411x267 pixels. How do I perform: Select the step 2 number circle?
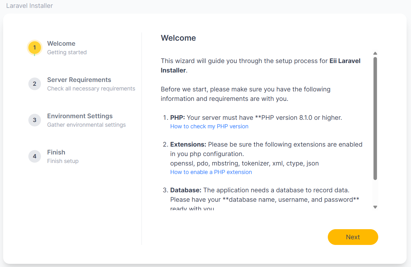(x=35, y=84)
